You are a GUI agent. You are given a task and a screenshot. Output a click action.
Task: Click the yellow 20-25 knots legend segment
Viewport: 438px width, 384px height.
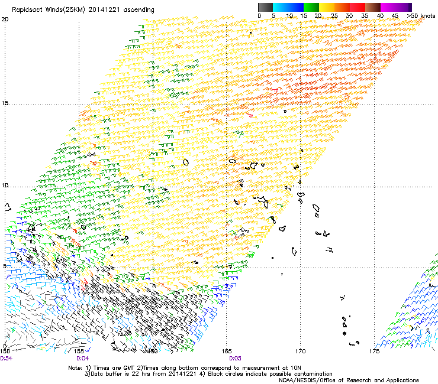327,7
